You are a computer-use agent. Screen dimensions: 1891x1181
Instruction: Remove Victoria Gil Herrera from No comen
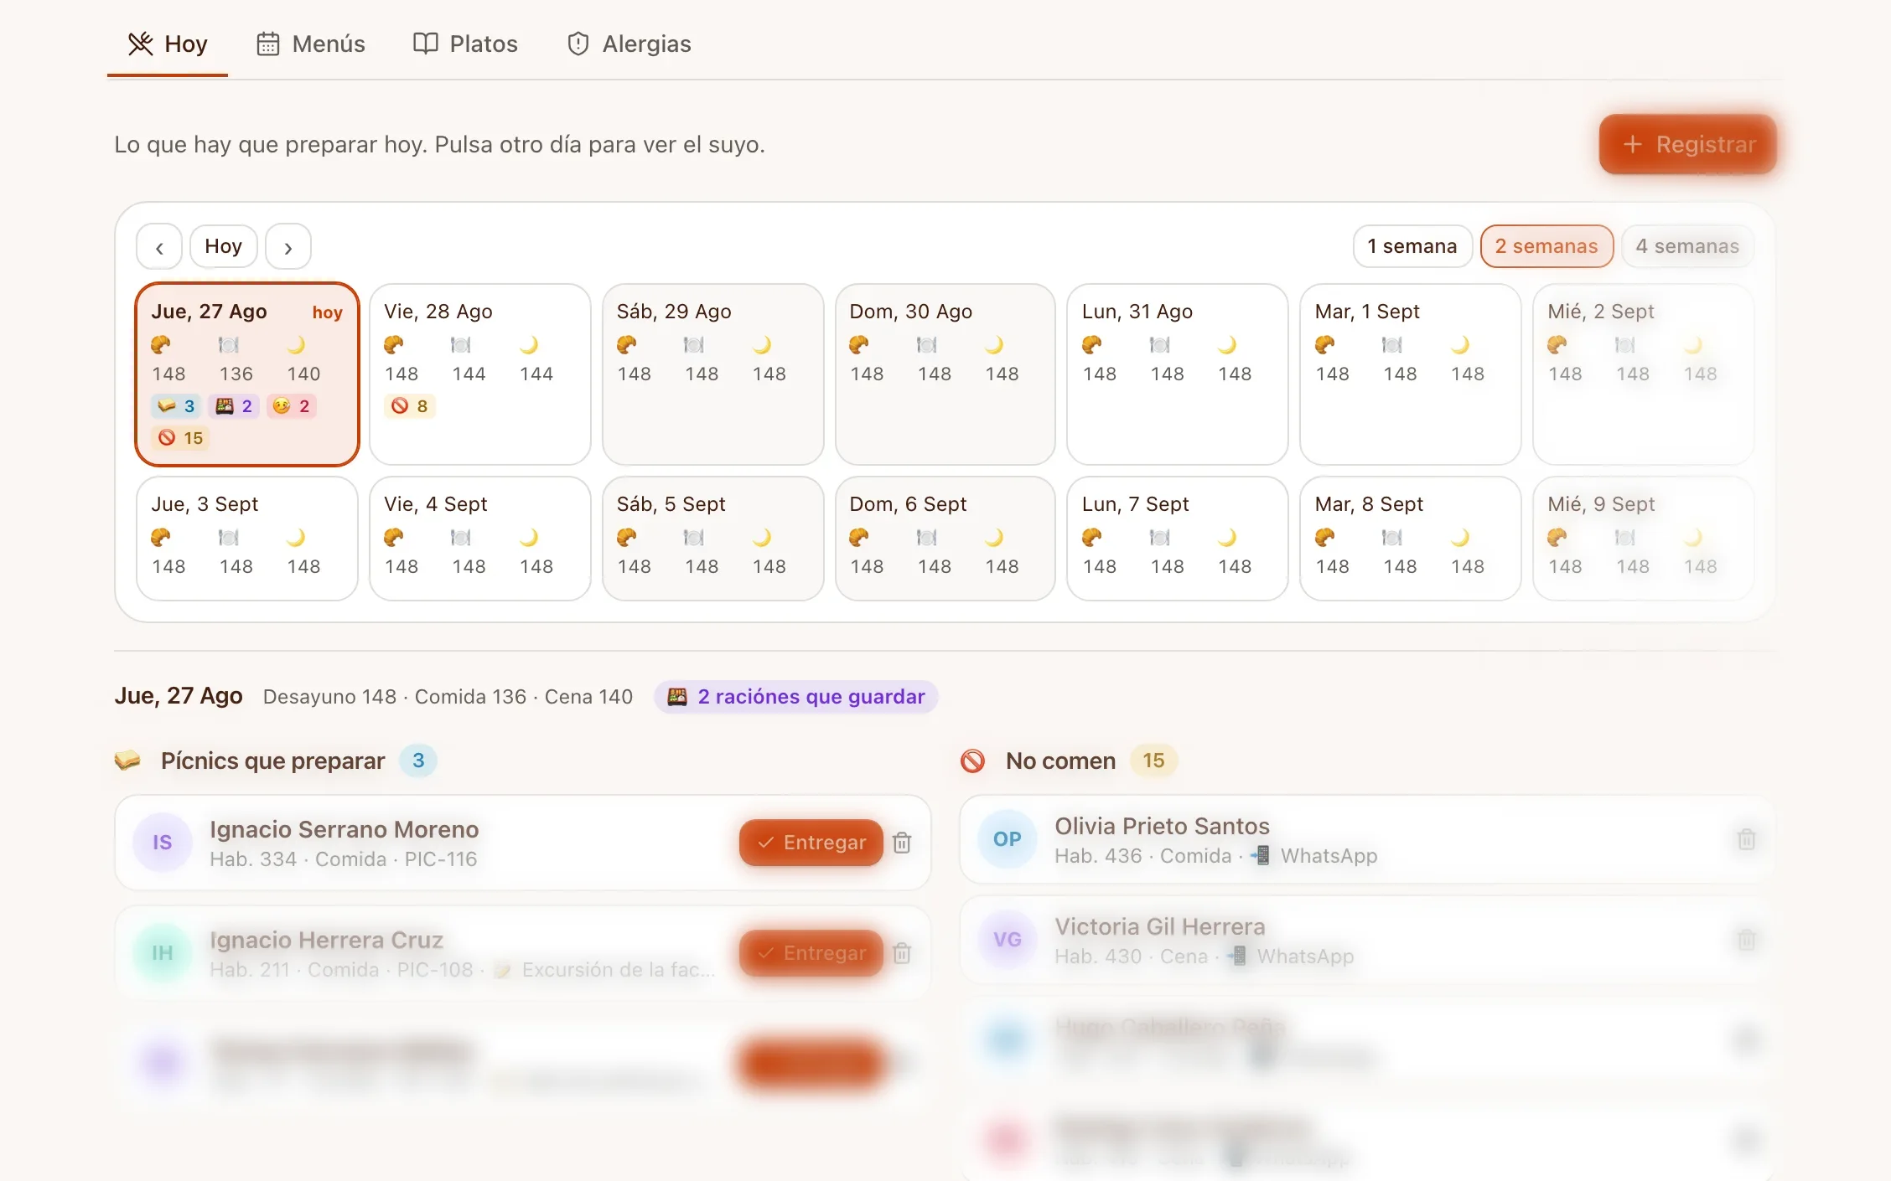click(1747, 940)
